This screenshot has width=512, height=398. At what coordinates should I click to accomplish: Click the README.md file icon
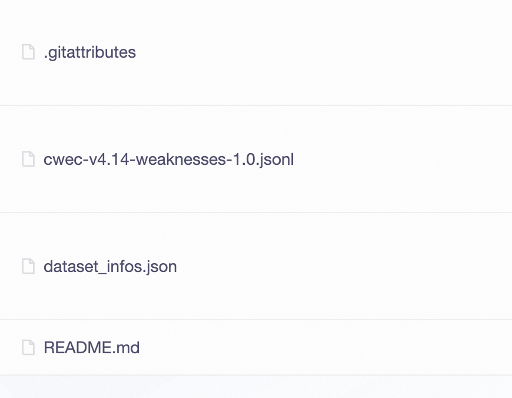28,347
